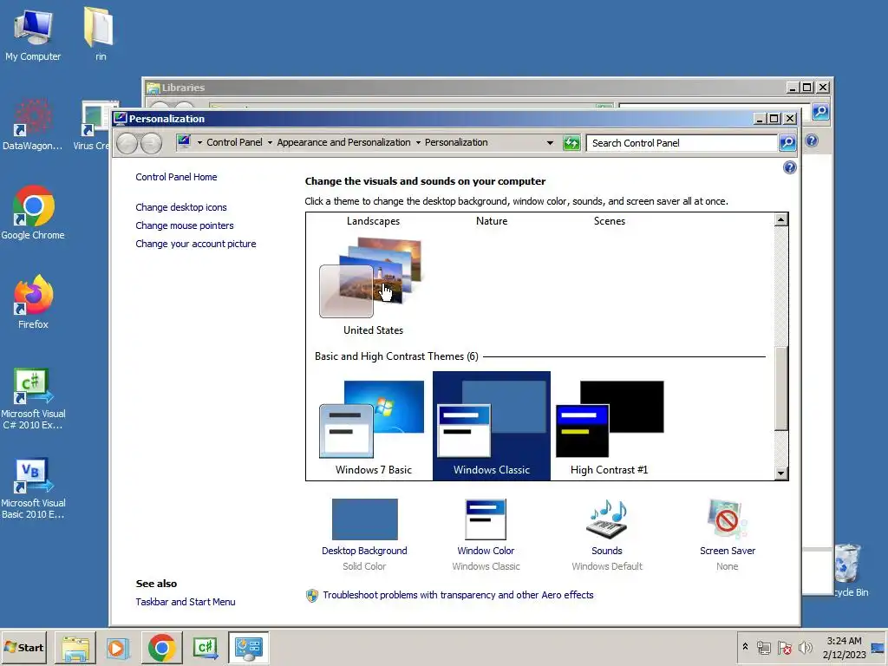Open Control Panel Home link
This screenshot has width=888, height=666.
click(176, 177)
